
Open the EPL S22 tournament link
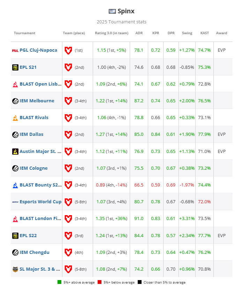tap(29, 235)
